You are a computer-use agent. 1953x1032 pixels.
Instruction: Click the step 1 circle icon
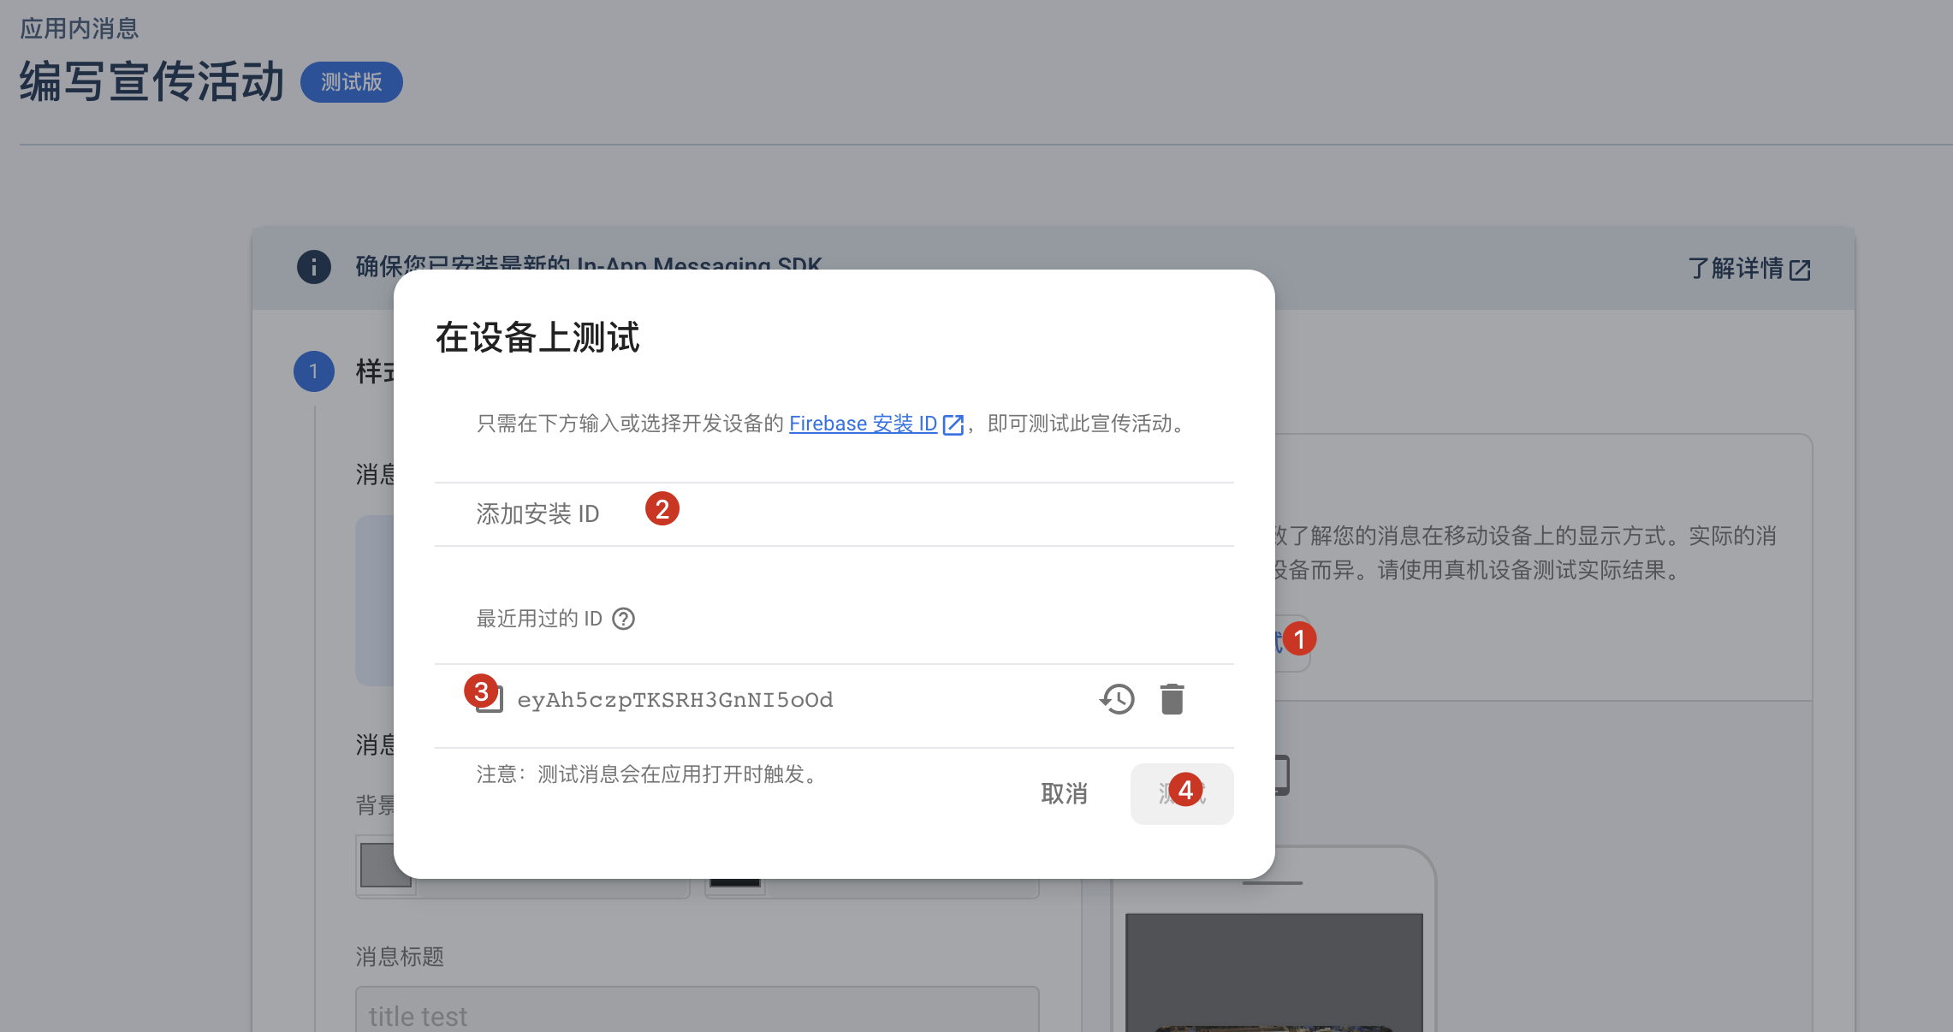click(314, 371)
